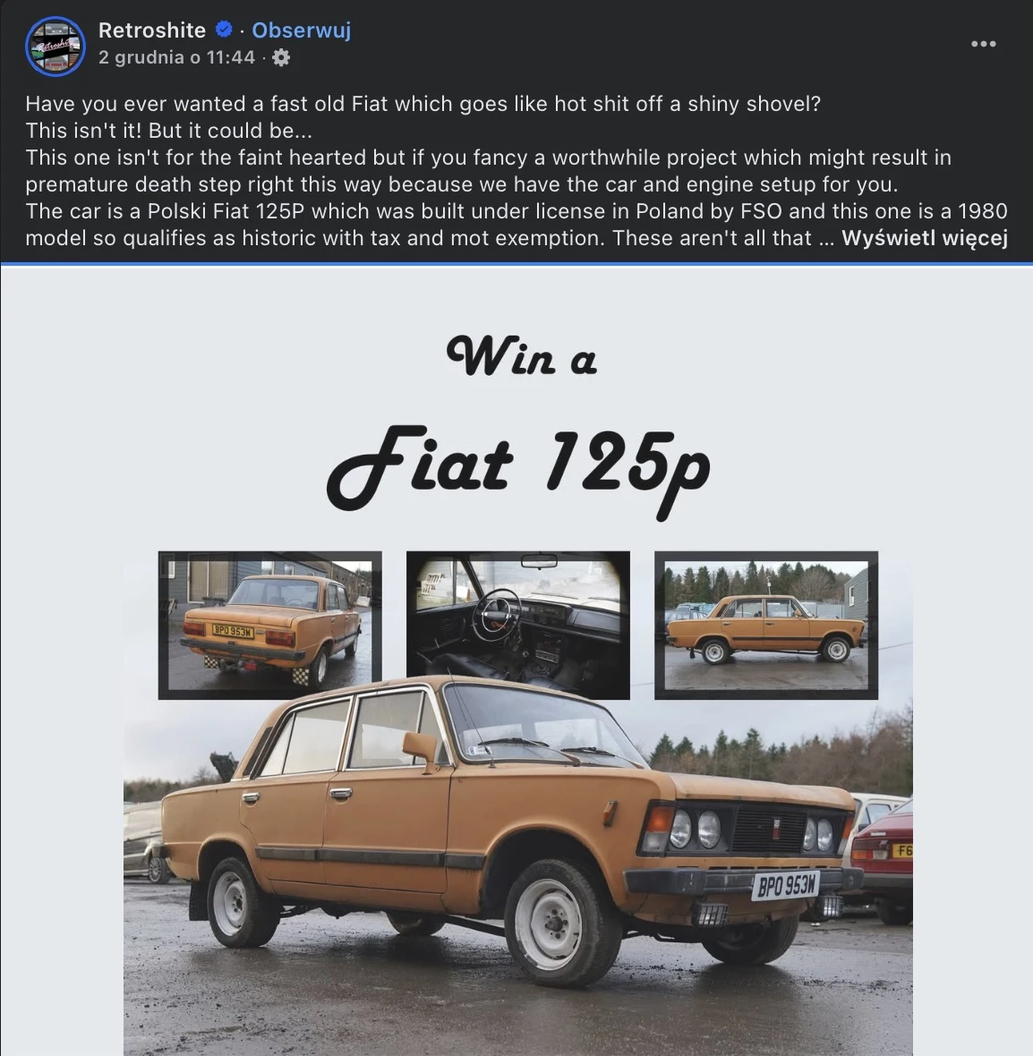This screenshot has width=1033, height=1056.
Task: Open the three-dots post options menu
Action: [x=983, y=44]
